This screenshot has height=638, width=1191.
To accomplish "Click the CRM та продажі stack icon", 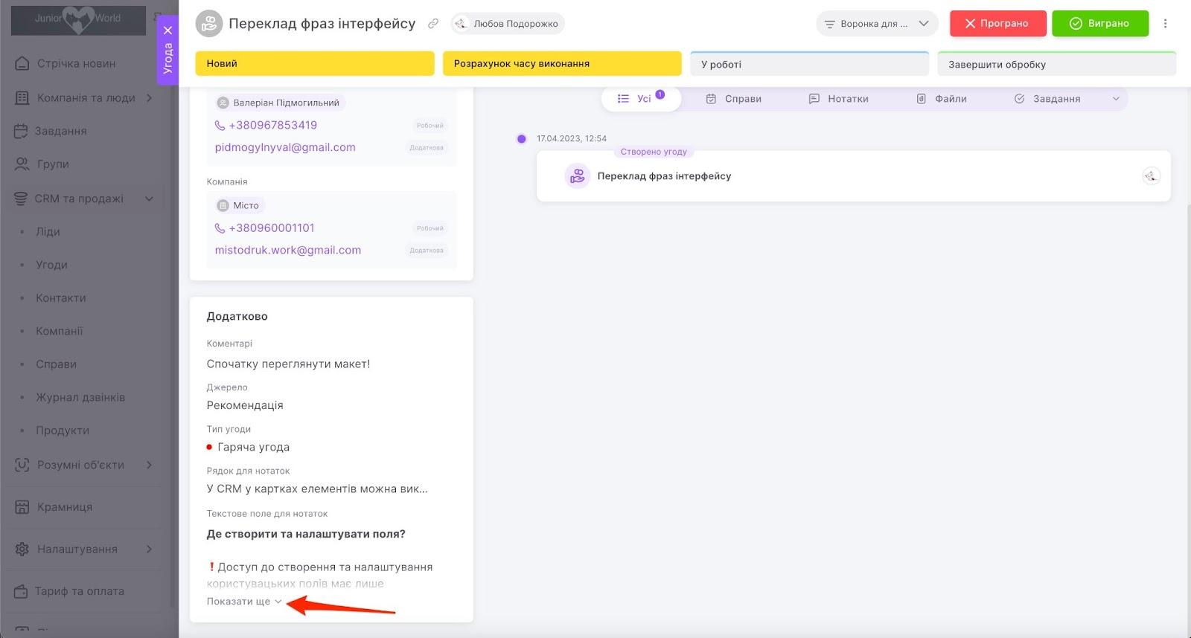I will (x=21, y=199).
